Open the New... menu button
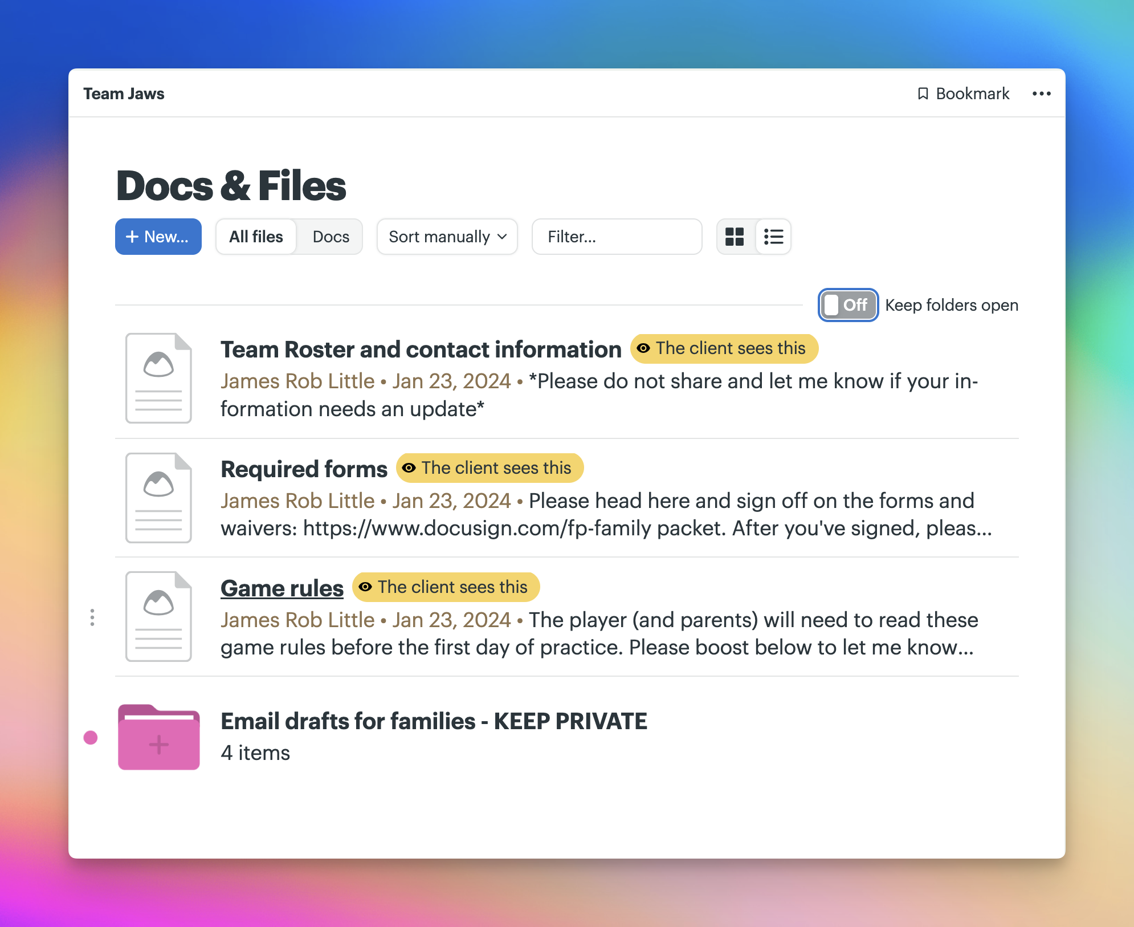The width and height of the screenshot is (1134, 927). pos(158,237)
